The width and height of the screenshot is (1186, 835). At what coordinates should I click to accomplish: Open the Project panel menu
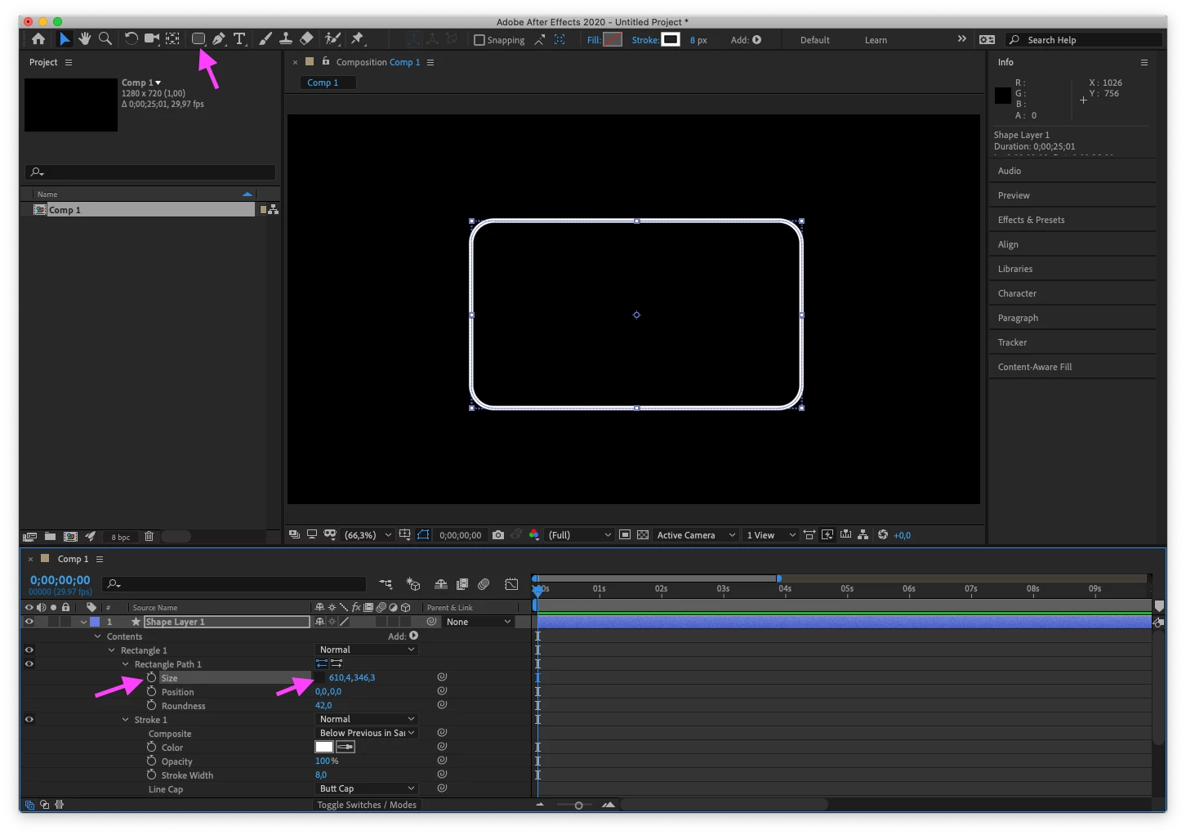[69, 62]
